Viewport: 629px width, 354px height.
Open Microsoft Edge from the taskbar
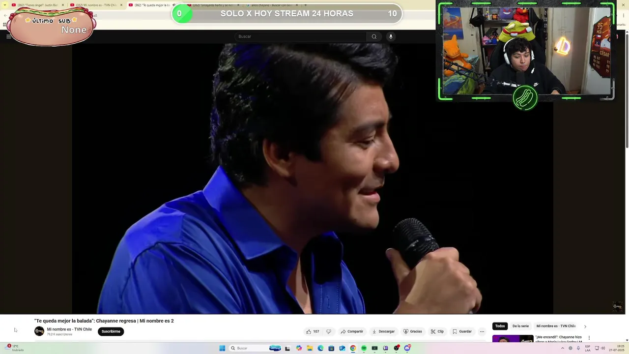[320, 348]
